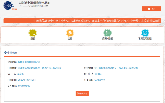
Task: Select branch value 杭州分中心
Action: 100,80
